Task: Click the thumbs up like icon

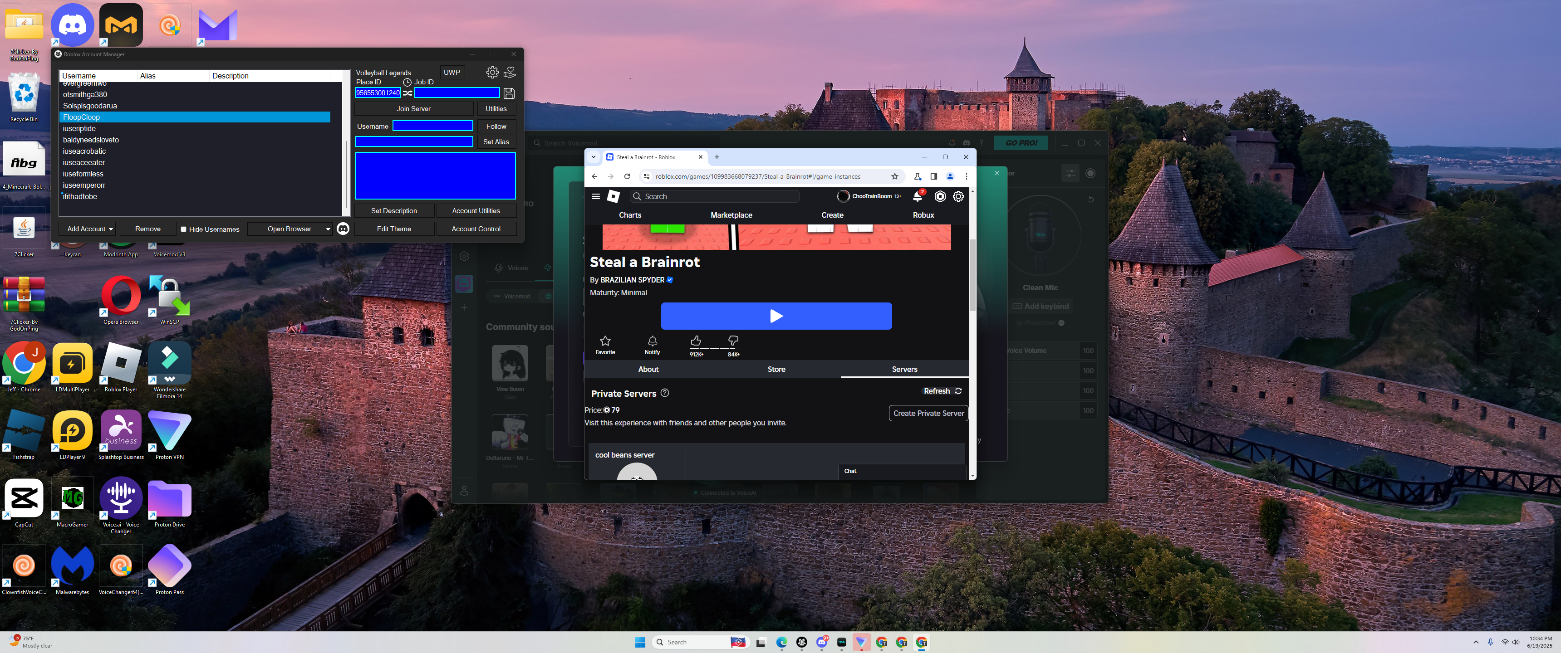Action: click(696, 341)
